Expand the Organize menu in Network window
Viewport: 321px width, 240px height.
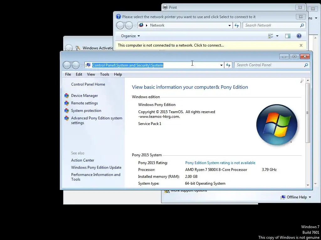click(130, 36)
